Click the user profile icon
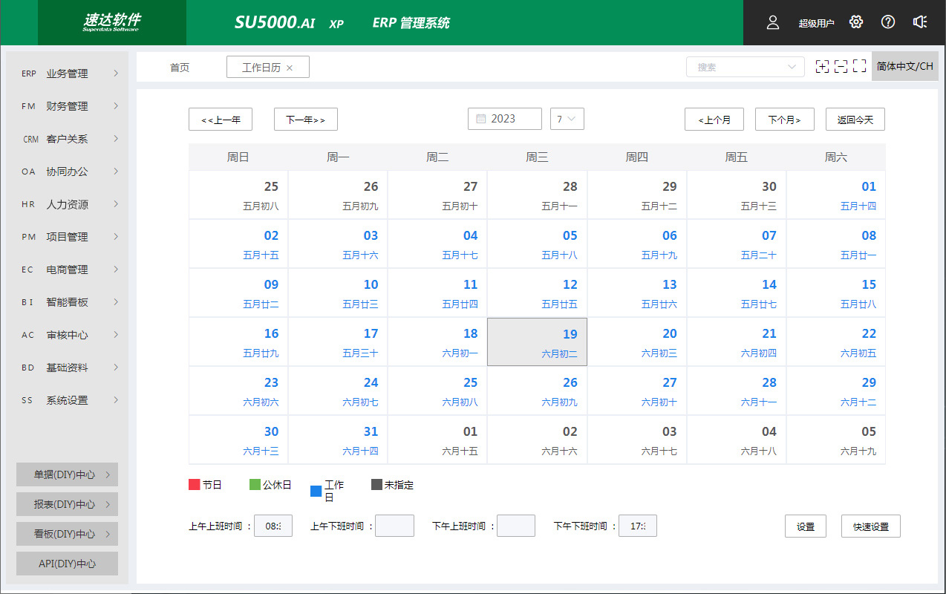The image size is (946, 594). coord(773,22)
